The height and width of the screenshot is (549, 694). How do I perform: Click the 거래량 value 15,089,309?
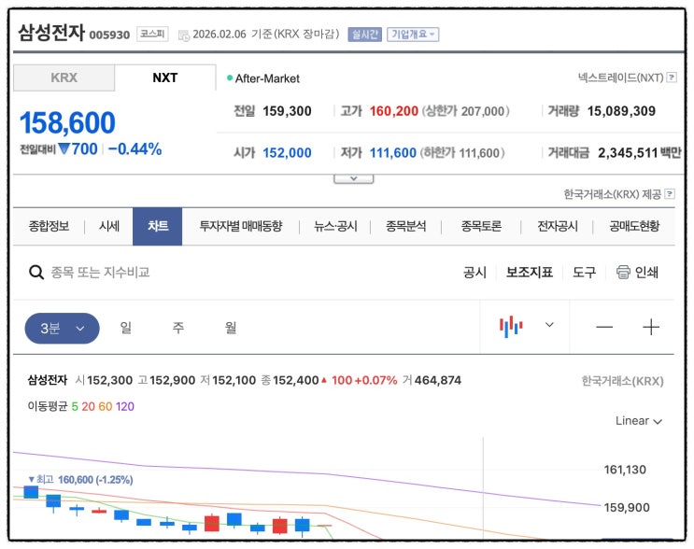coord(621,111)
